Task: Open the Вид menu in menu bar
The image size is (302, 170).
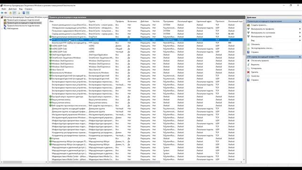Action: pos(21,9)
